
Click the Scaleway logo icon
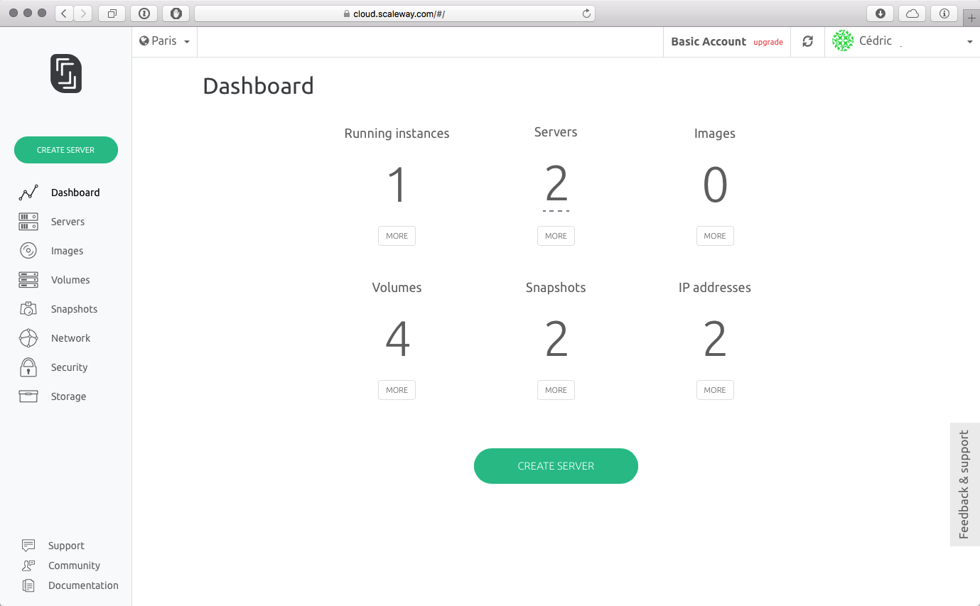(x=66, y=74)
